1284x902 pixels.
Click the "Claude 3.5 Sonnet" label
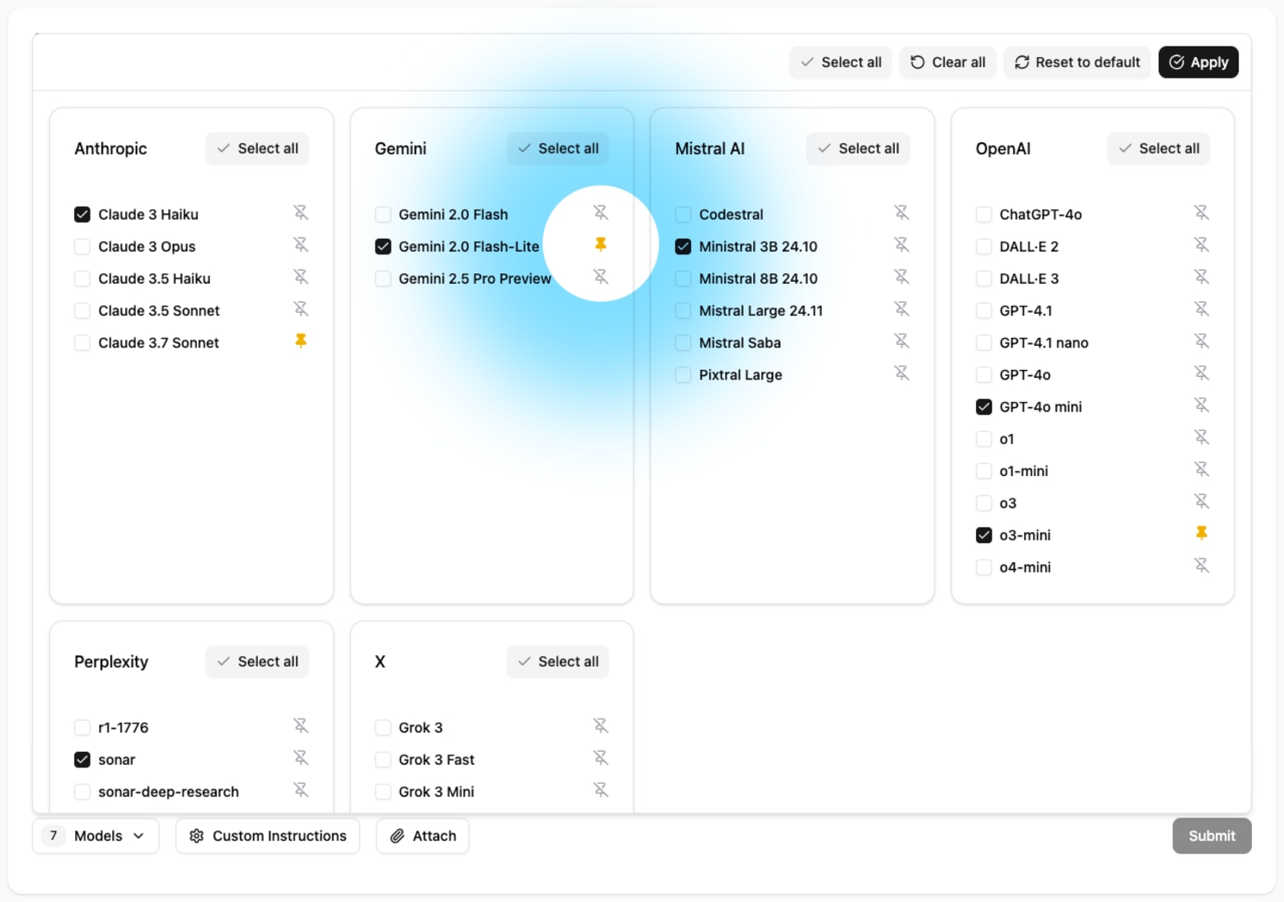[x=159, y=310]
